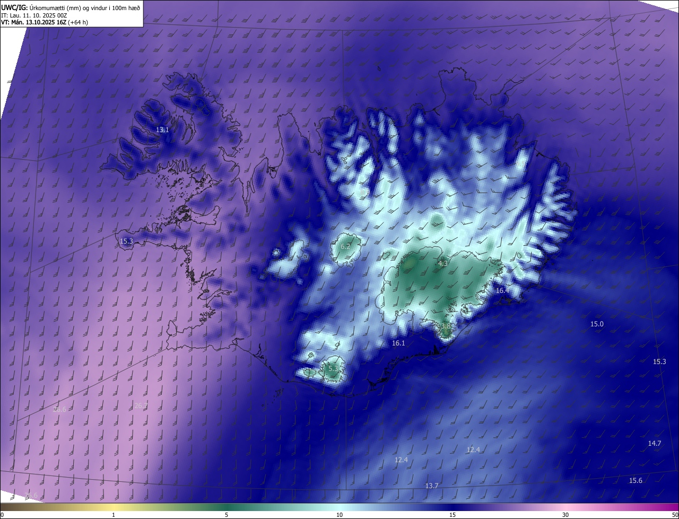This screenshot has height=519, width=679.
Task: Click the 13.1 value over the Westfjords
Action: 162,129
